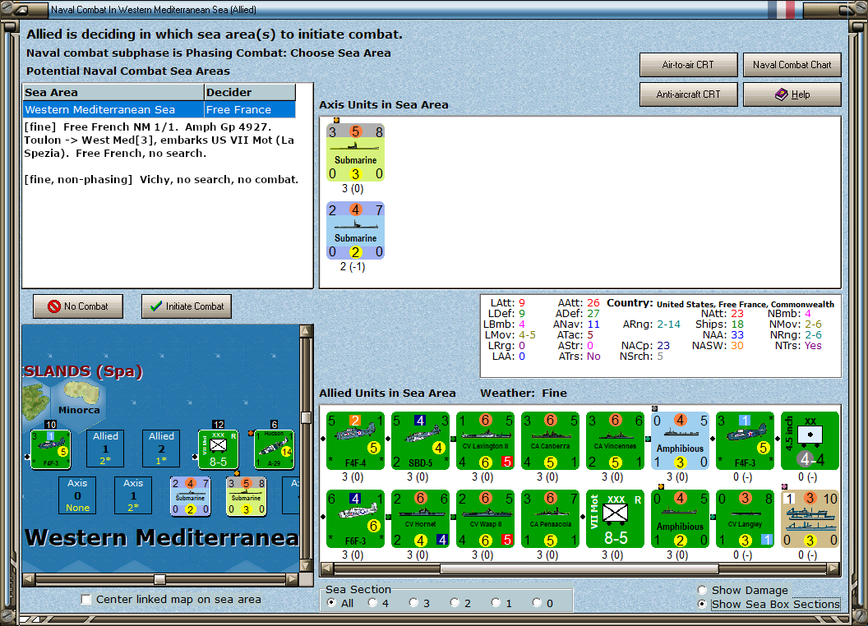Select the blue Axis submarine rated 2-4-7 in the Axis units panel
Screen dimensions: 868x626
pos(355,230)
